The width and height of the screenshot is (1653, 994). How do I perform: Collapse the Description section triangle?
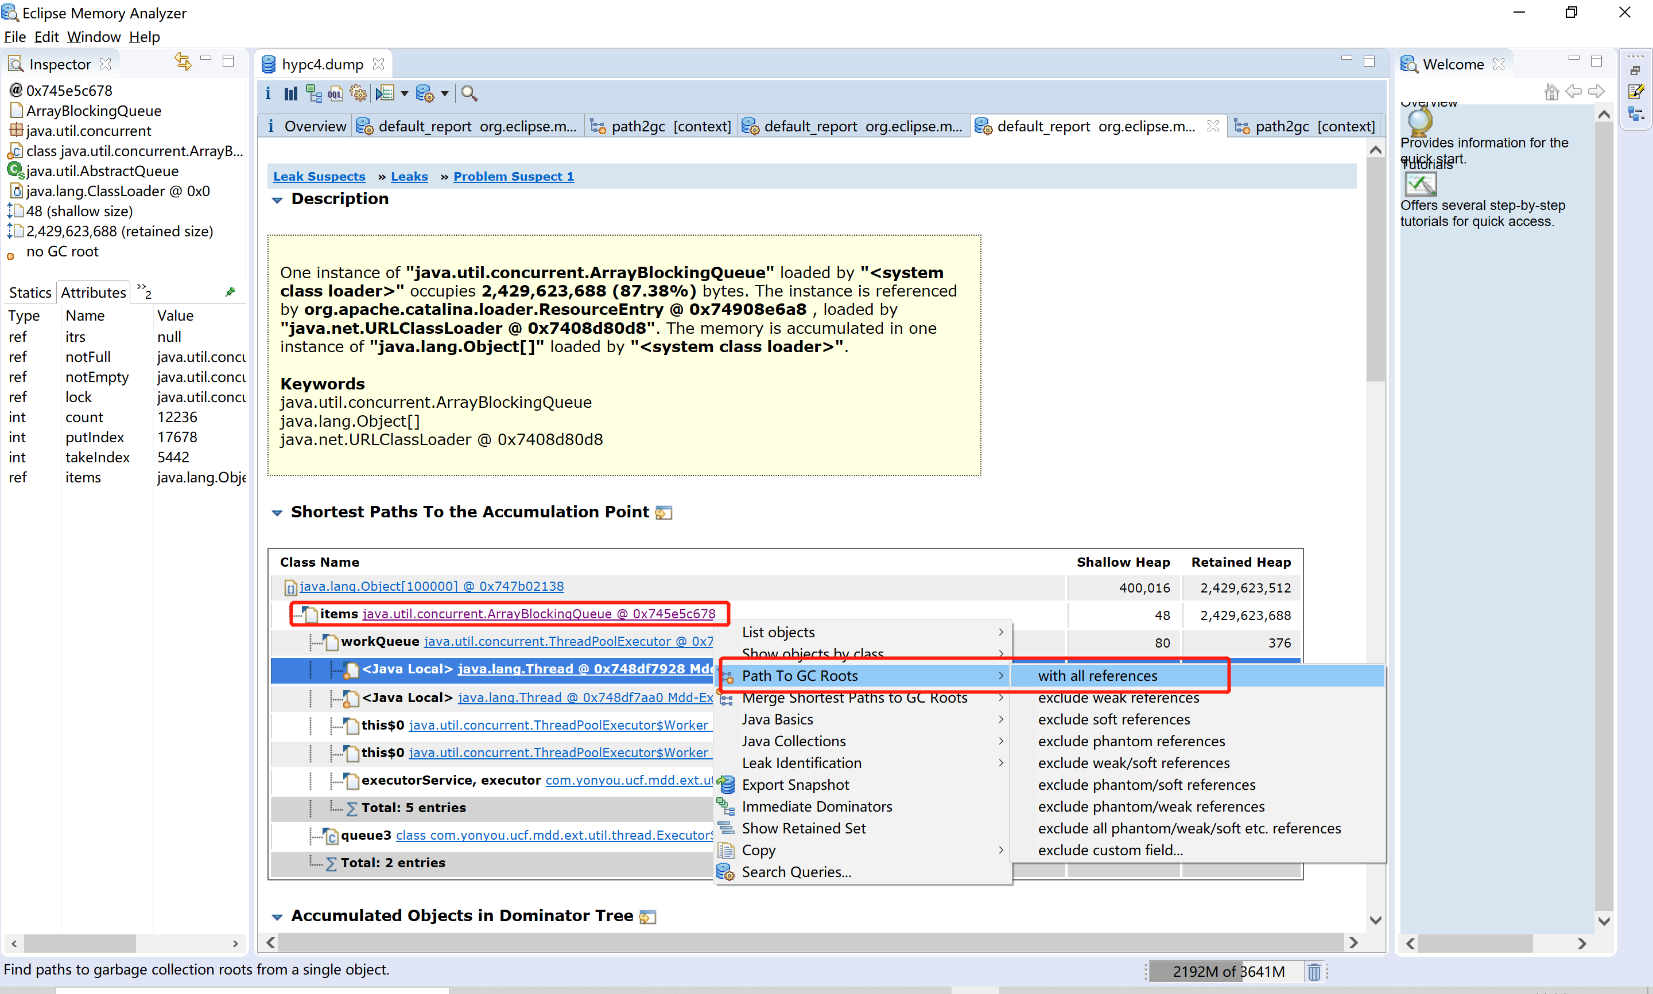(x=277, y=200)
